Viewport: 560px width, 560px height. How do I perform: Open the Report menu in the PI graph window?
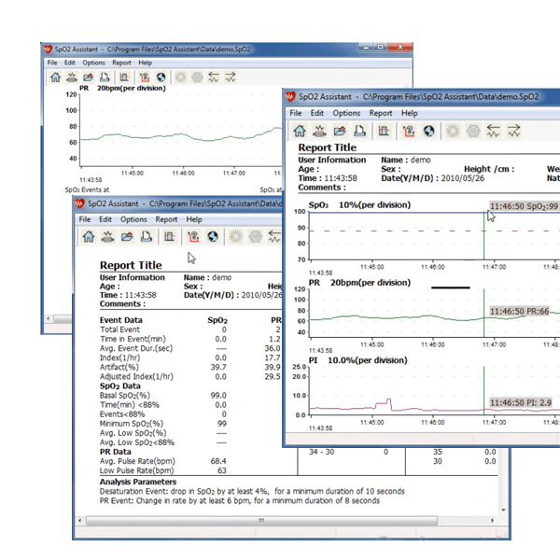pos(381,113)
